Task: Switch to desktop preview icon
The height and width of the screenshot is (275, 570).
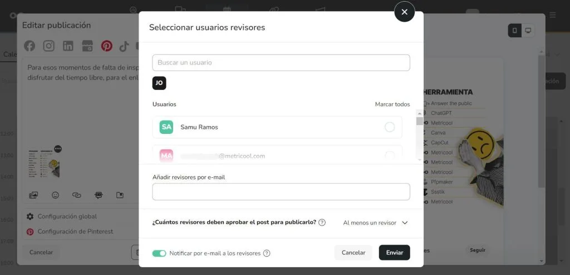Action: coord(528,31)
